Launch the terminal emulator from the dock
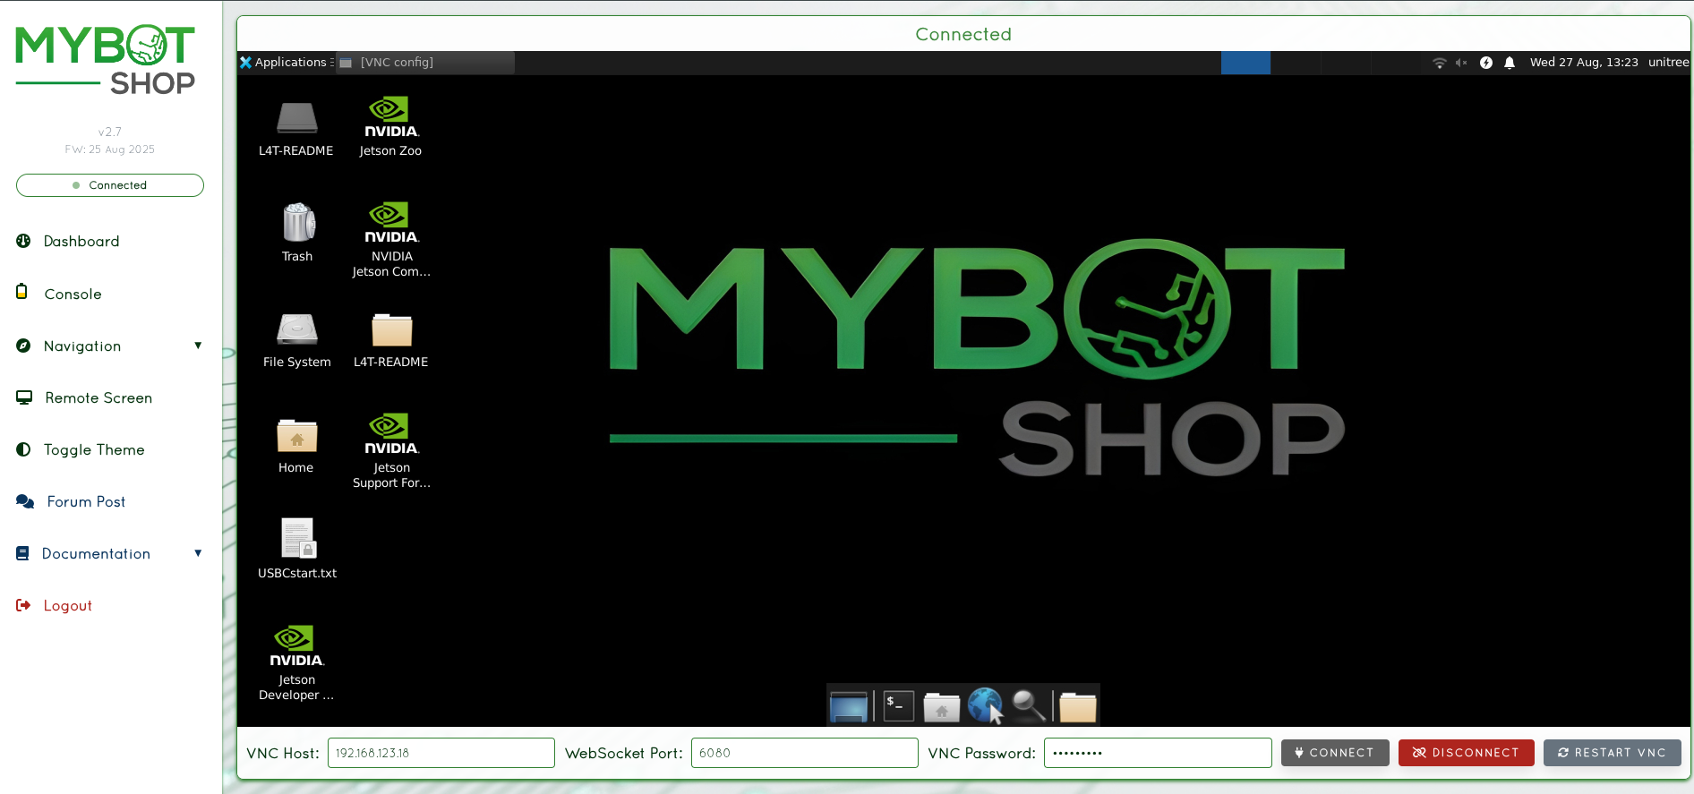This screenshot has height=794, width=1694. [x=898, y=706]
